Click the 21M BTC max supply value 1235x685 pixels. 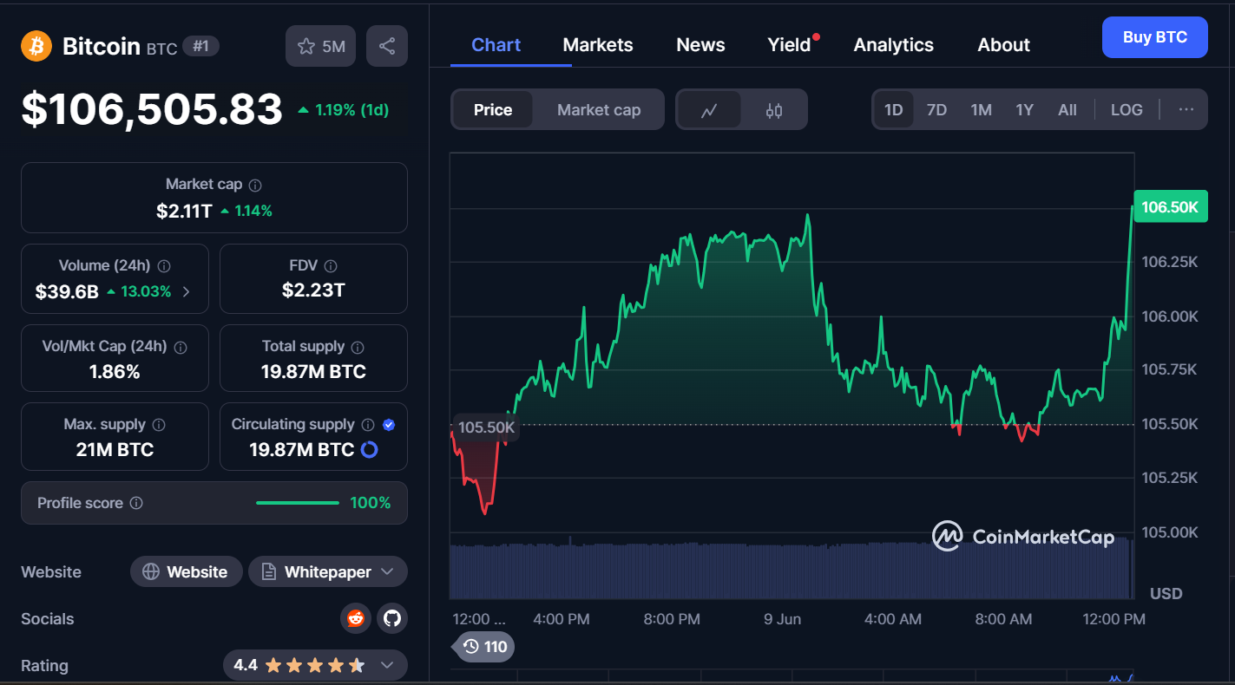(115, 449)
